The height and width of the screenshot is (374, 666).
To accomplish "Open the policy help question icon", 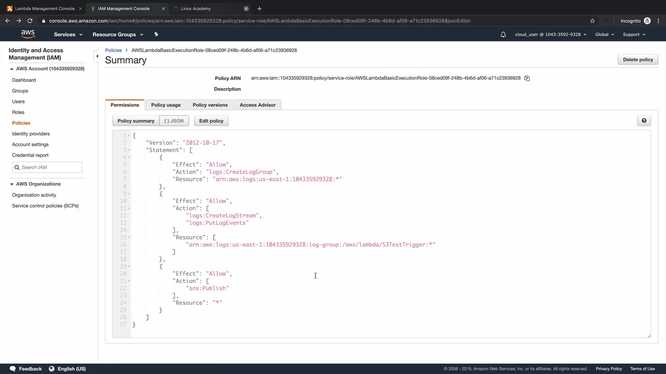I will click(644, 121).
